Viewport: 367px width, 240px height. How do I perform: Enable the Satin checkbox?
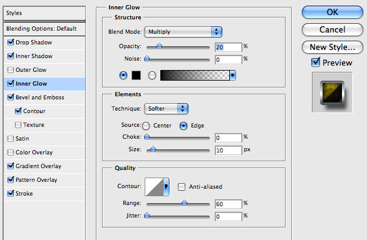click(11, 139)
